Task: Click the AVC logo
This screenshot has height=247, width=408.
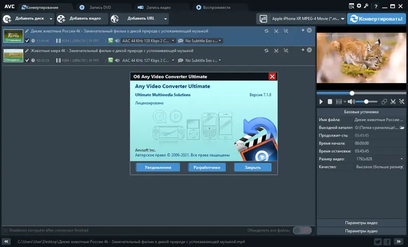Action: tap(9, 7)
